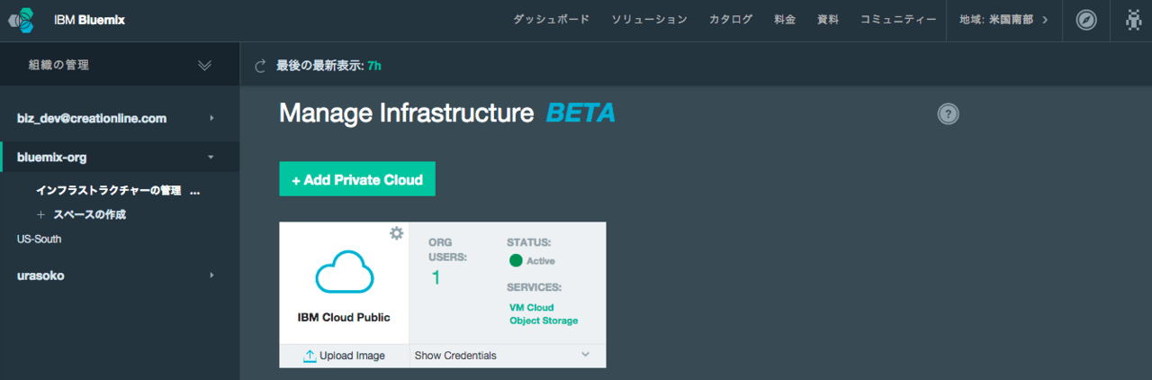
Task: Open the VM Cloud service link
Action: [532, 308]
